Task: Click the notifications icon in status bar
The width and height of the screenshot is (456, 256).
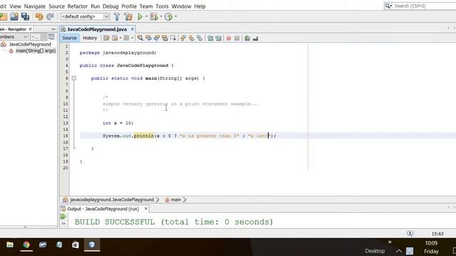Action: 410,233
